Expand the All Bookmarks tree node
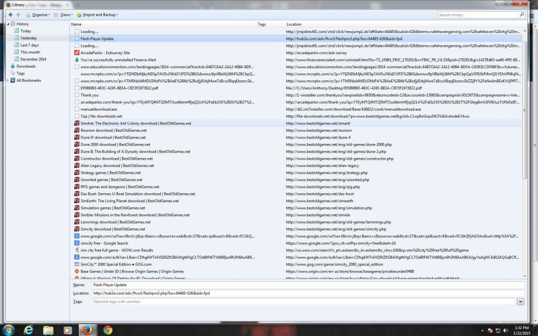Screen dimensions: 538x336 pos(8,80)
